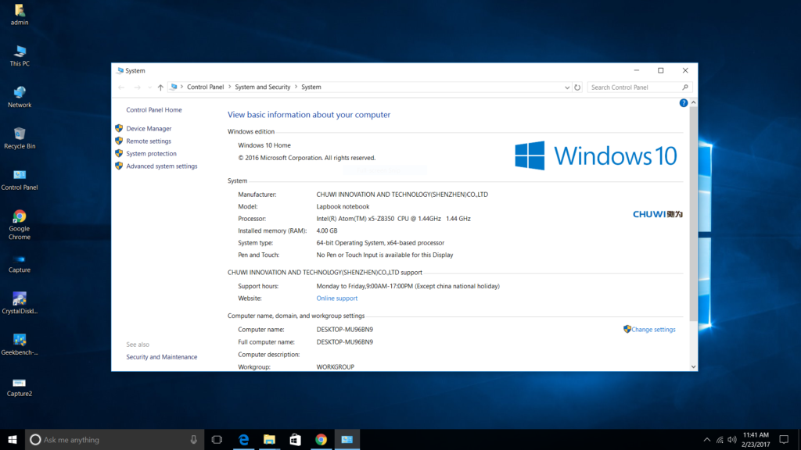Click the Lapbook notebook model text
Viewport: 801px width, 450px height.
point(343,206)
